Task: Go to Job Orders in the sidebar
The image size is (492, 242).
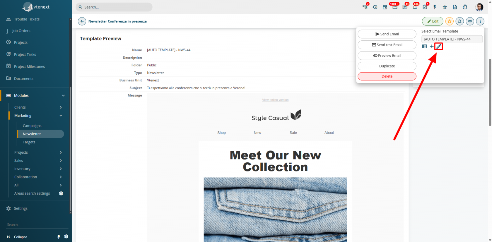Action: point(21,31)
